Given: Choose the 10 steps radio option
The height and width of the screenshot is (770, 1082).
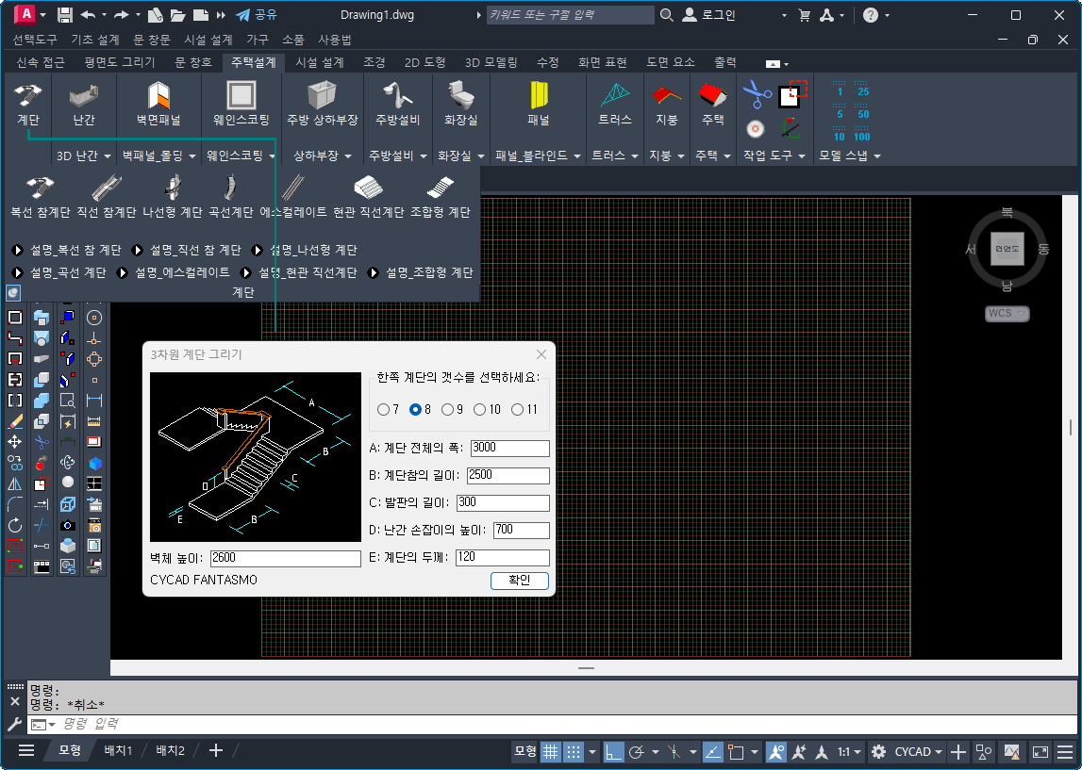Looking at the screenshot, I should 480,410.
